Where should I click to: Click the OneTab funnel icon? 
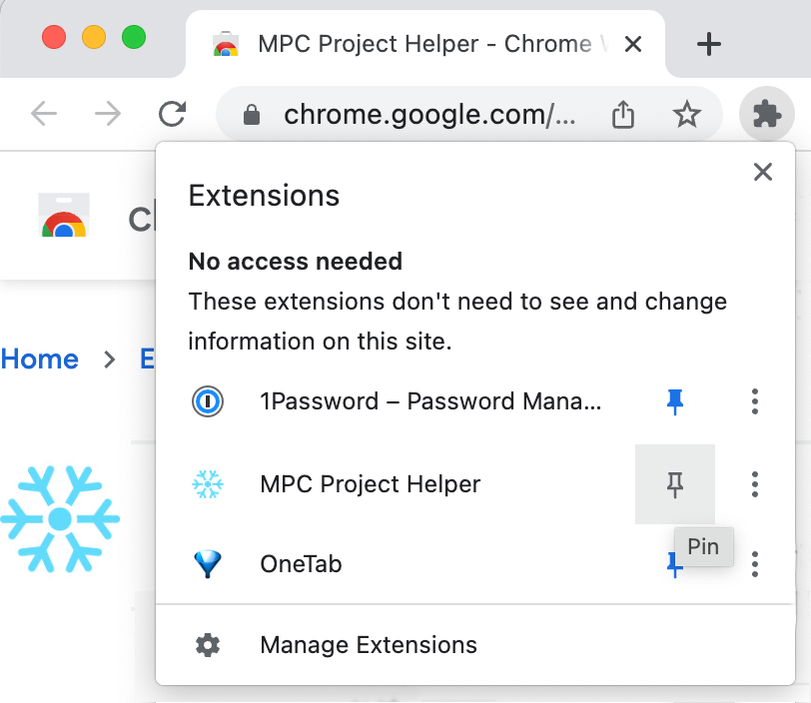[x=208, y=564]
